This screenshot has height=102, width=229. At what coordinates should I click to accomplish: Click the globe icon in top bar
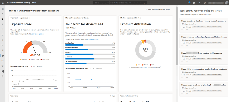[x=194, y=3]
